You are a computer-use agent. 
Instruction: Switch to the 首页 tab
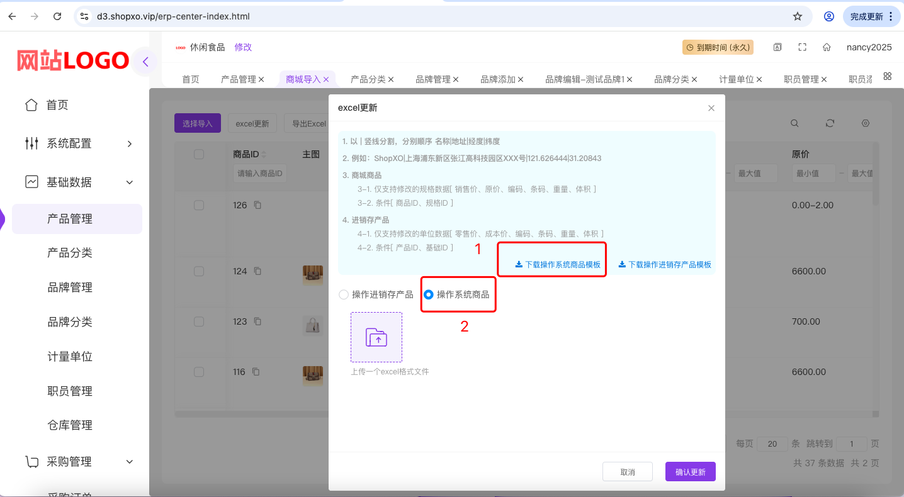pyautogui.click(x=191, y=79)
